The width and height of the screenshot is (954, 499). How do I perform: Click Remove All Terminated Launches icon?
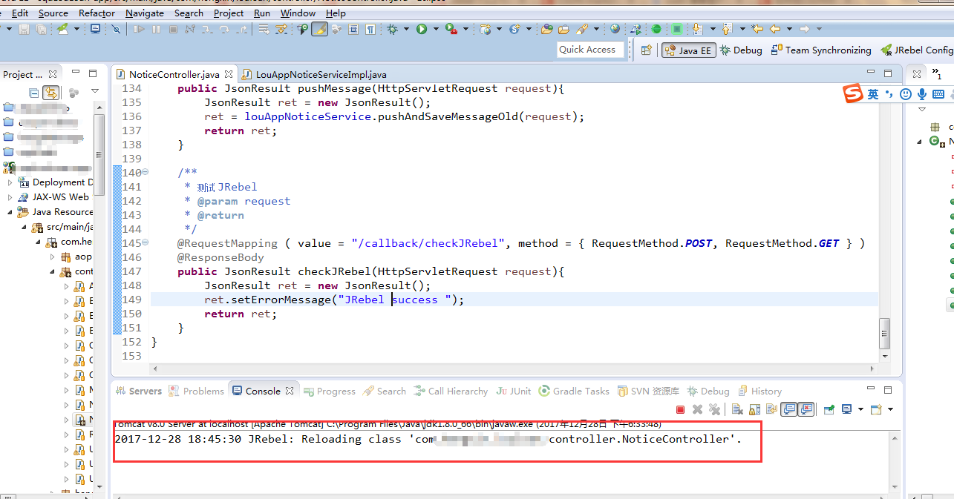(714, 409)
